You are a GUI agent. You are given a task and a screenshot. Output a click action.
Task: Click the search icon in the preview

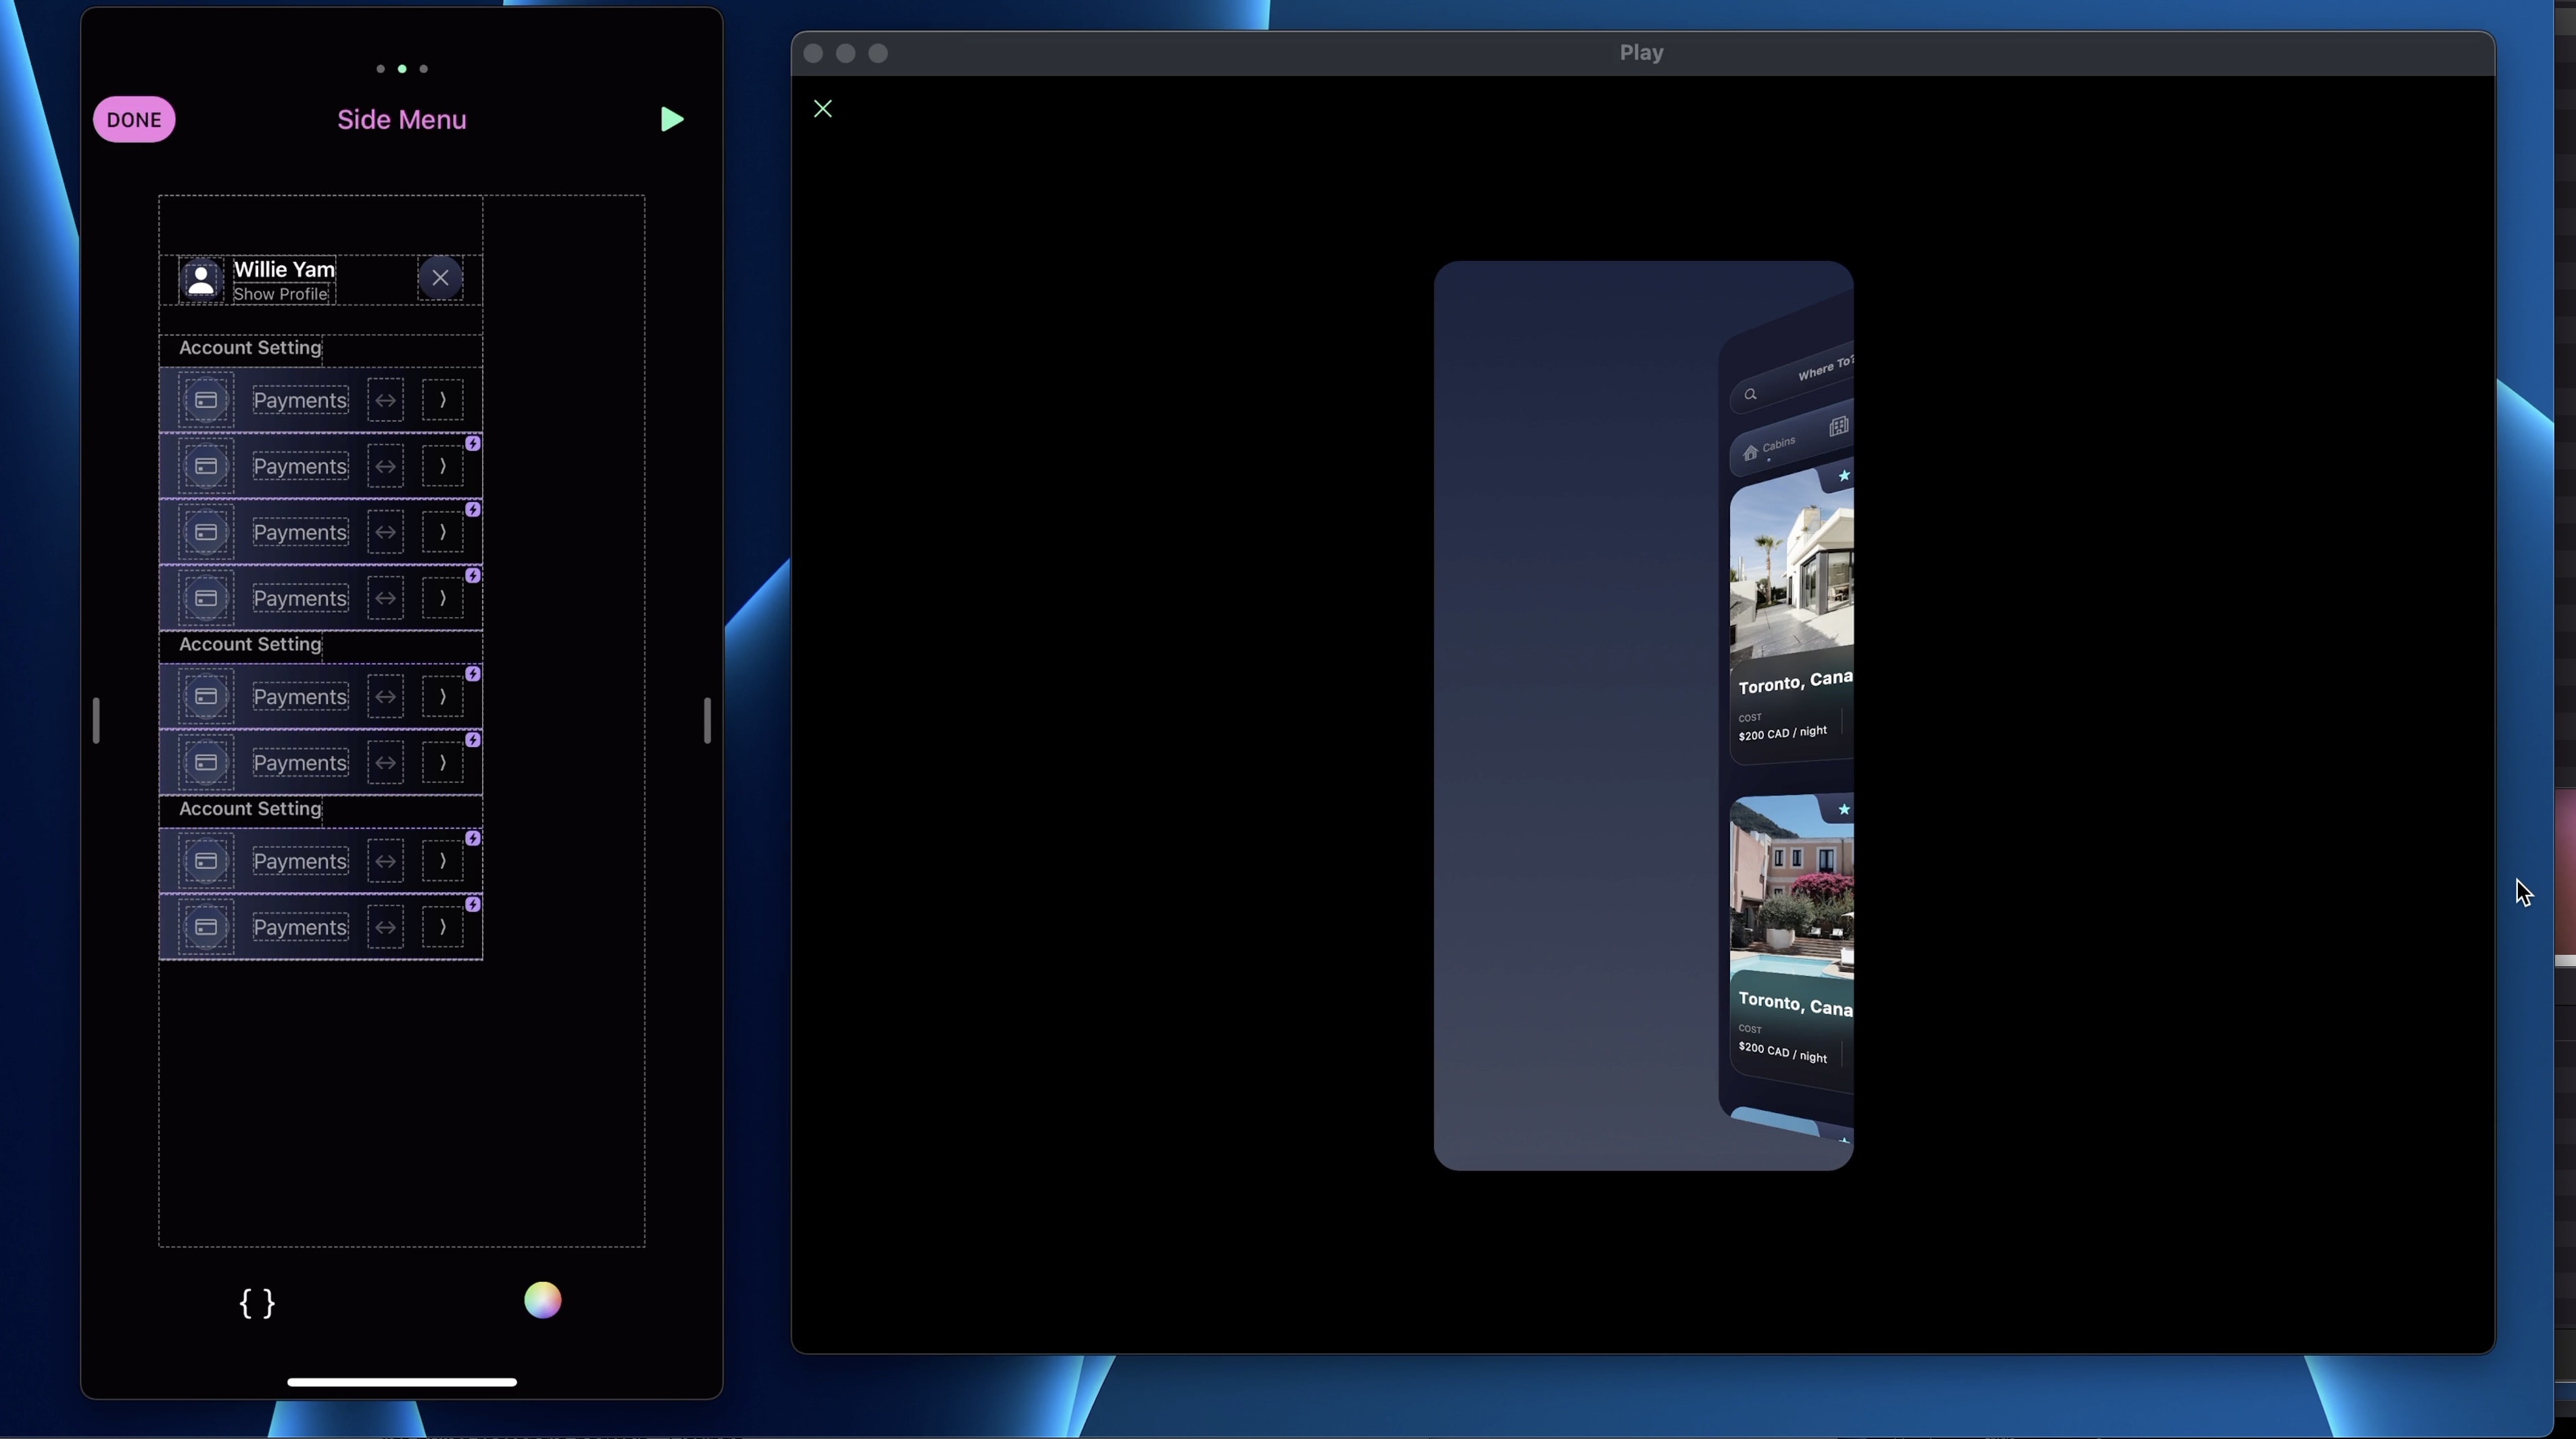(1750, 394)
